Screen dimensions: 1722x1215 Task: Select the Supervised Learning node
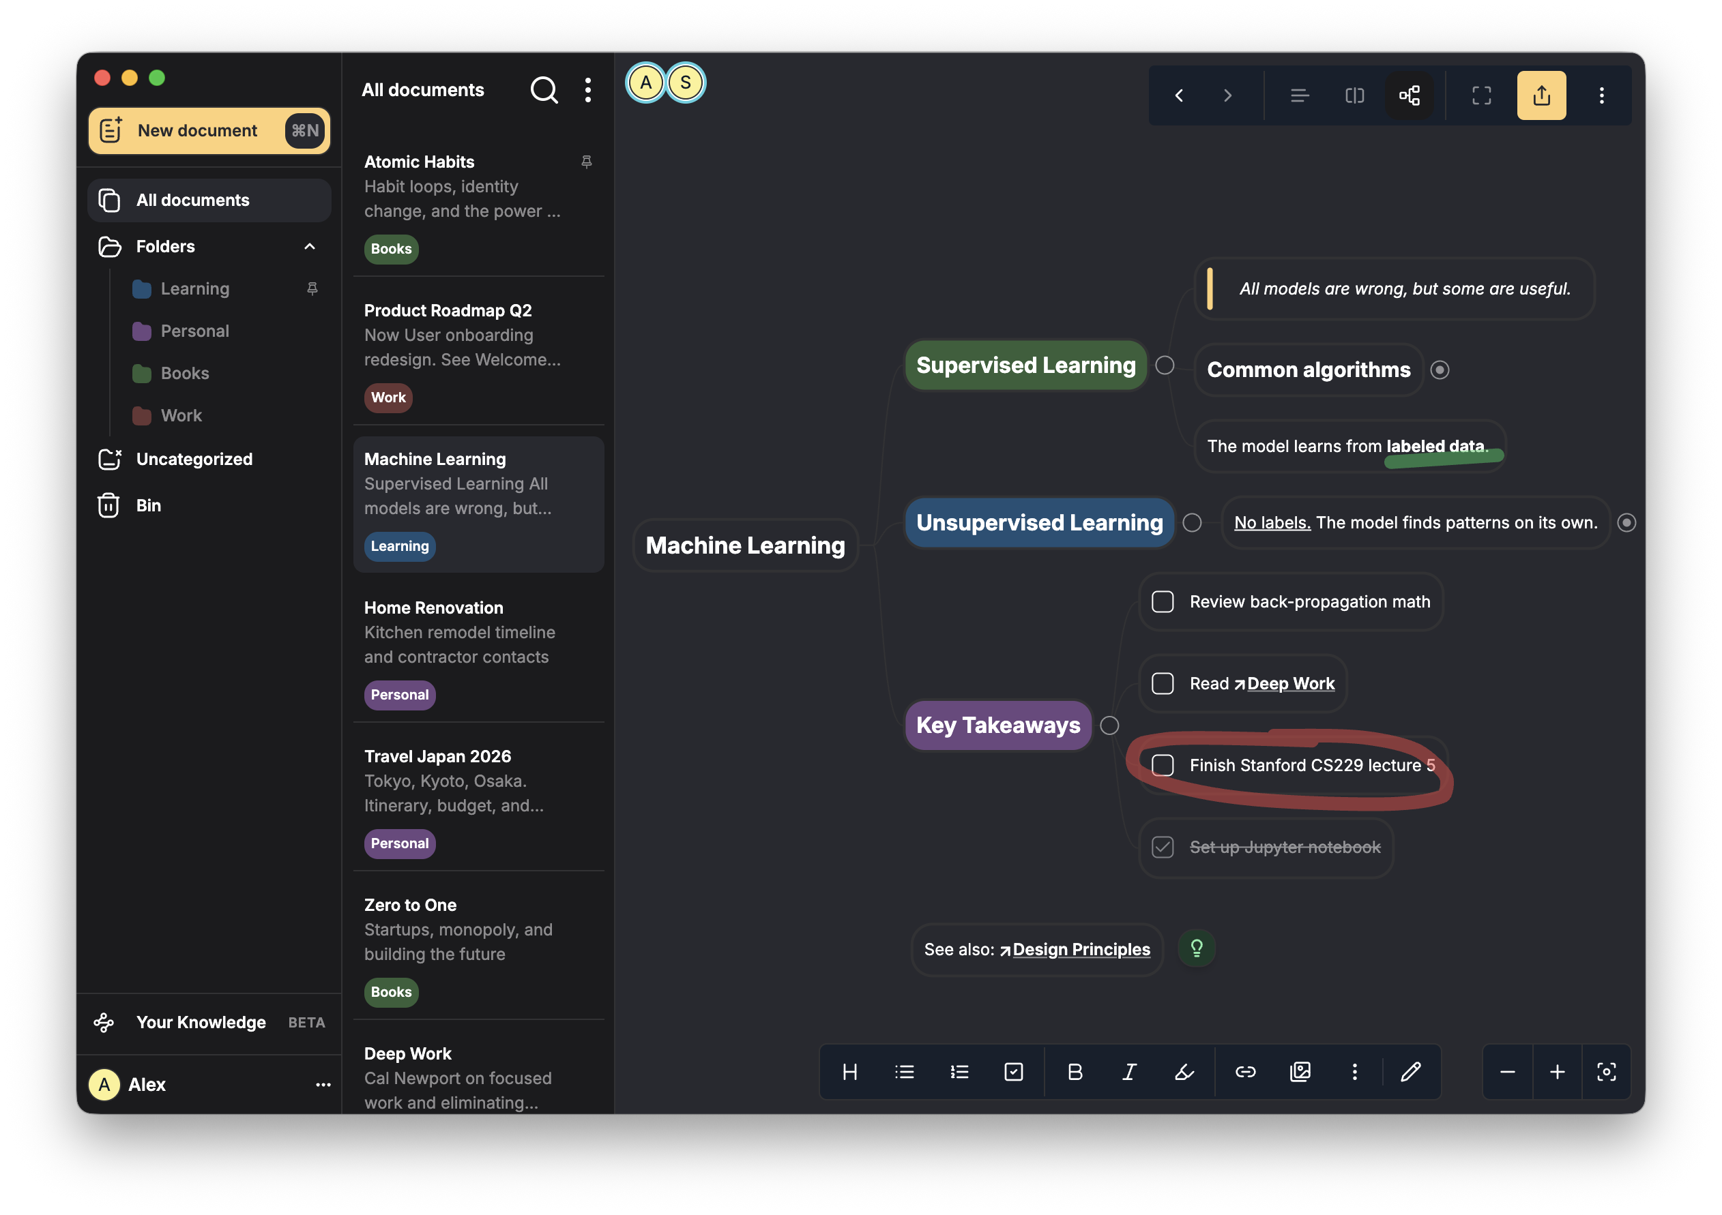click(1025, 365)
